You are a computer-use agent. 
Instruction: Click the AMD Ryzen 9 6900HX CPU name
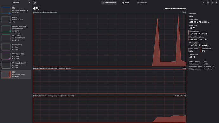pyautogui.click(x=20, y=10)
